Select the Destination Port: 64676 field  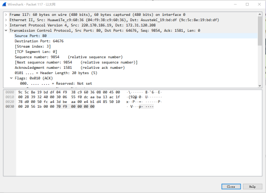(x=136, y=41)
